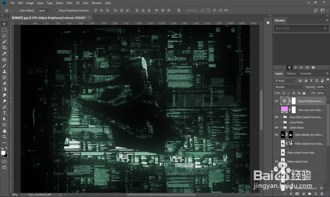Hide the Glitch filters group
Image resolution: width=330 pixels, height=197 pixels.
(276, 128)
